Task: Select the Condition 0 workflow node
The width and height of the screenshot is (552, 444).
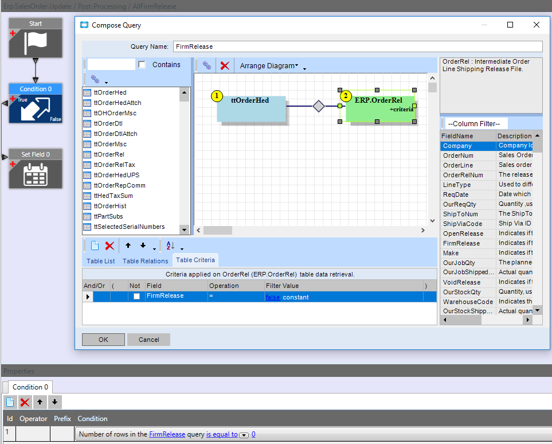Action: pyautogui.click(x=35, y=103)
